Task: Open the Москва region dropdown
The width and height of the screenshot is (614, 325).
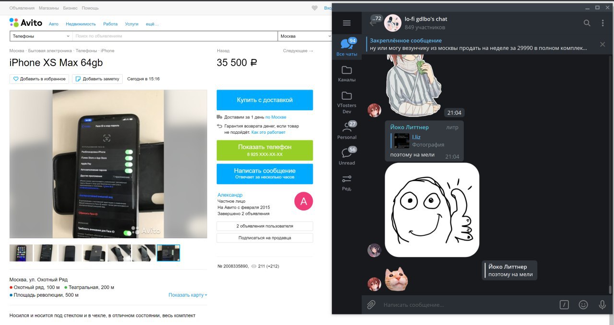Action: 304,36
